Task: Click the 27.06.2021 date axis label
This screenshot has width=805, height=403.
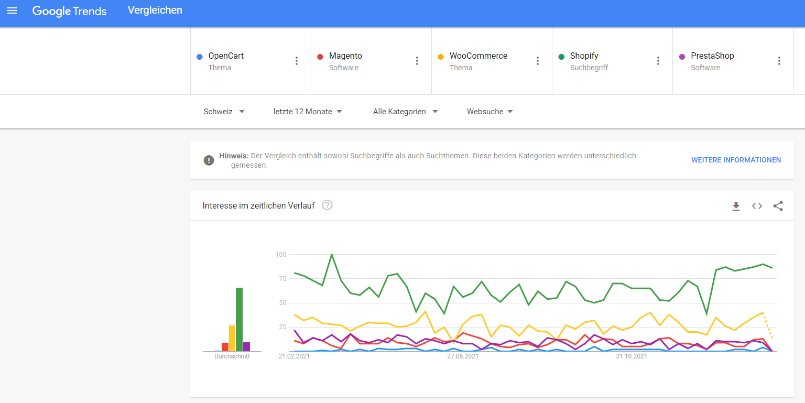Action: pos(463,356)
